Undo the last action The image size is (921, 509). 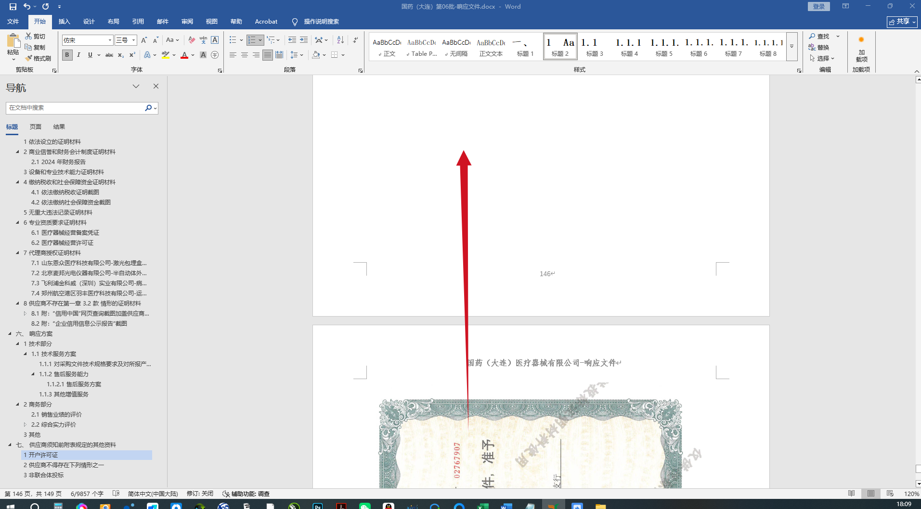tap(27, 7)
